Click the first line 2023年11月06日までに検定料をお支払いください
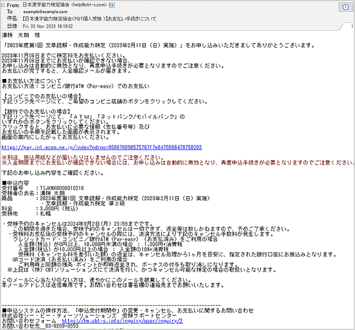The image size is (355, 330). coord(64,55)
